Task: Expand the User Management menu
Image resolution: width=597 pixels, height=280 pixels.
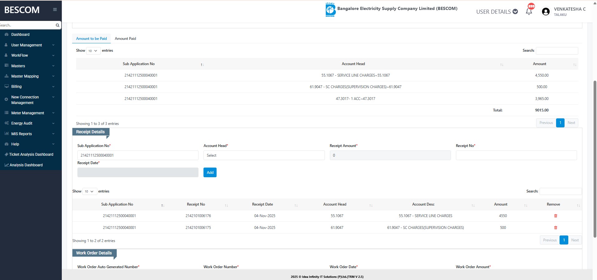Action: click(31, 45)
